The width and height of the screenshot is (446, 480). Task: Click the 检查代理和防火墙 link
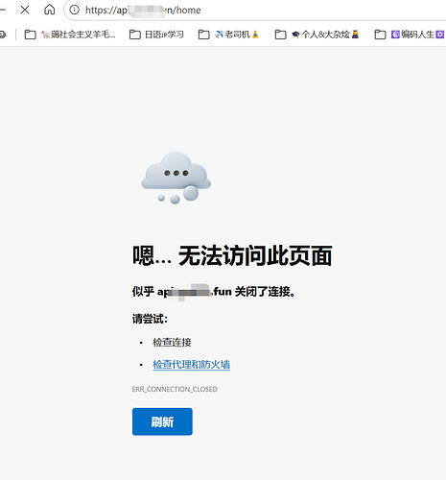[x=191, y=365]
